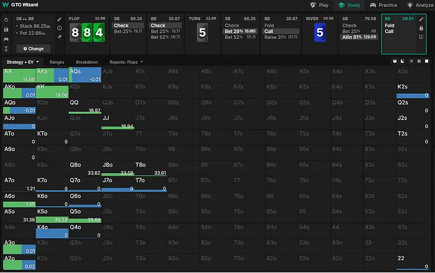Screen dimensions: 435x273
Task: Click the compare icon below the BB panel lock
Action: click(422, 37)
